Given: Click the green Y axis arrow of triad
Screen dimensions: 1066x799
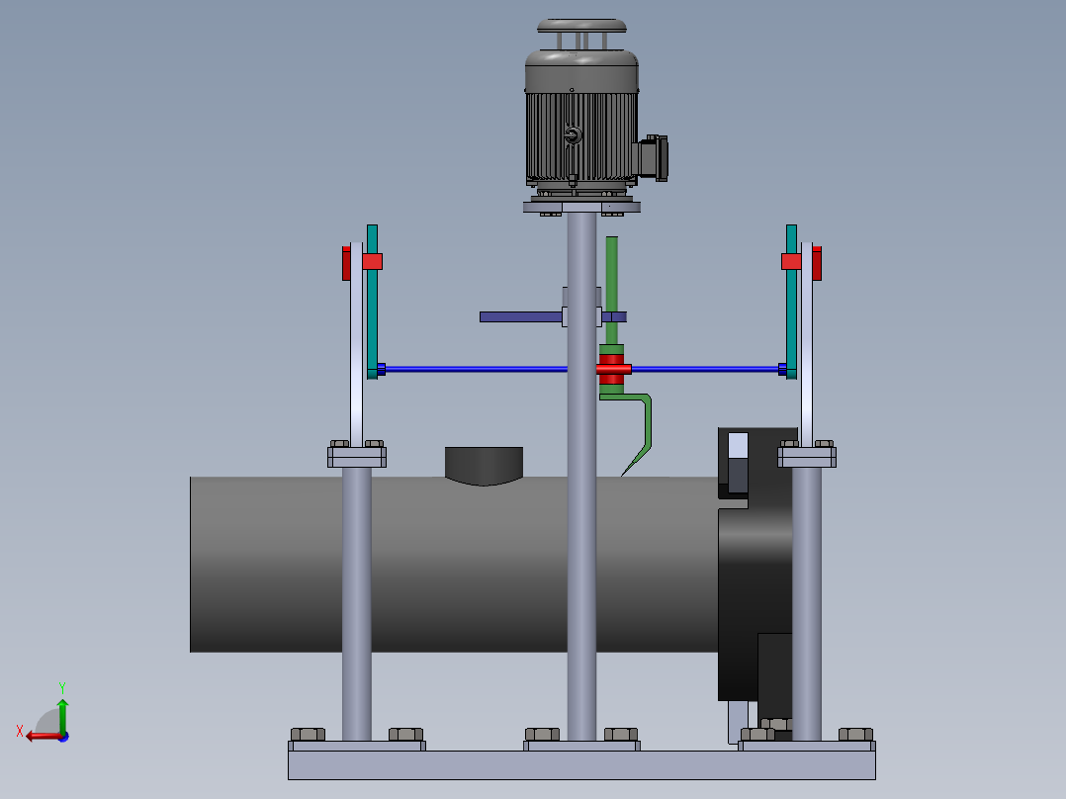Looking at the screenshot, I should (62, 714).
